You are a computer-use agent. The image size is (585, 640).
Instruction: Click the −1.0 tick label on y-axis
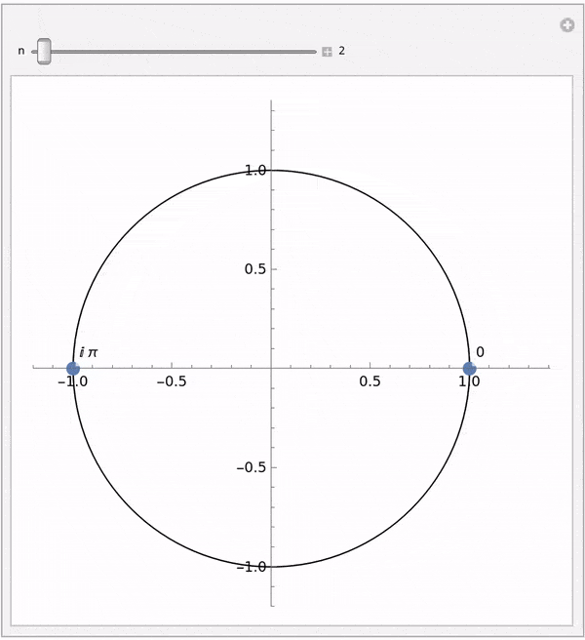252,567
